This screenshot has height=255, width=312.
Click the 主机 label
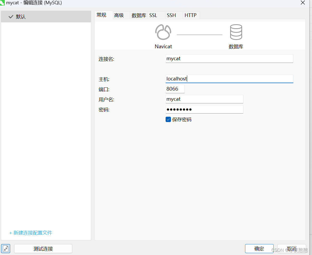point(104,79)
